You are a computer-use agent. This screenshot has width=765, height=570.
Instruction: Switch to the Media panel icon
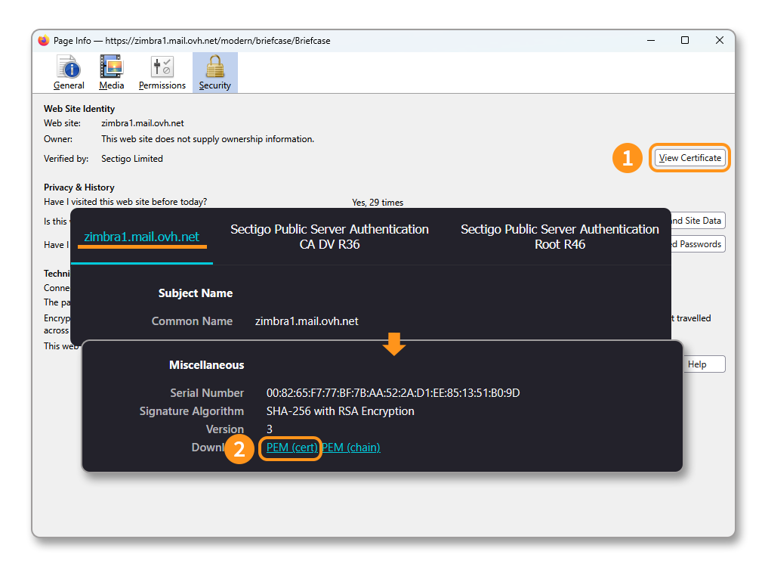(x=112, y=69)
